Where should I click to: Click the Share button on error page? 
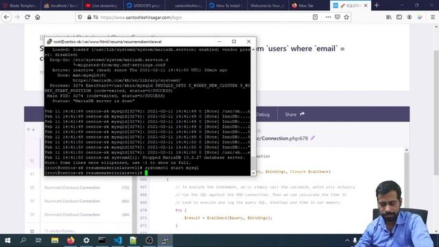pyautogui.click(x=294, y=115)
